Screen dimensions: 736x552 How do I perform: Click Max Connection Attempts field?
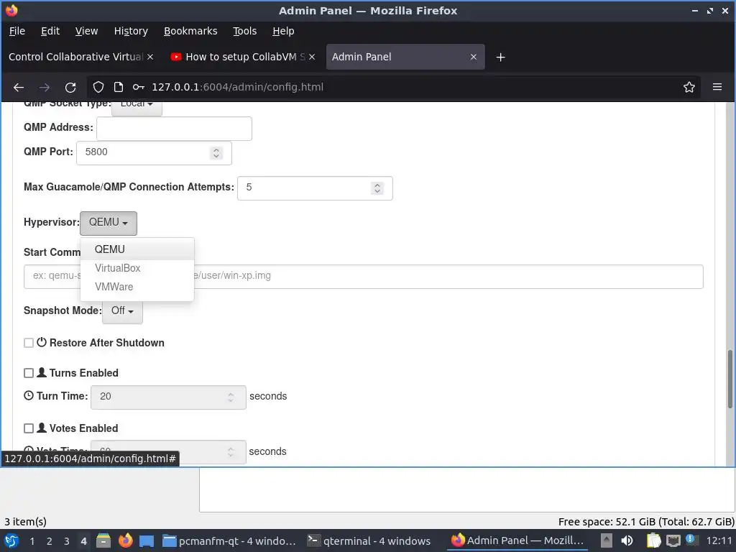point(315,188)
